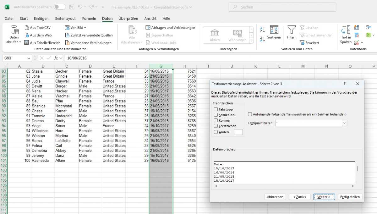
Task: Check the Andere delimiter box
Action: pyautogui.click(x=216, y=132)
